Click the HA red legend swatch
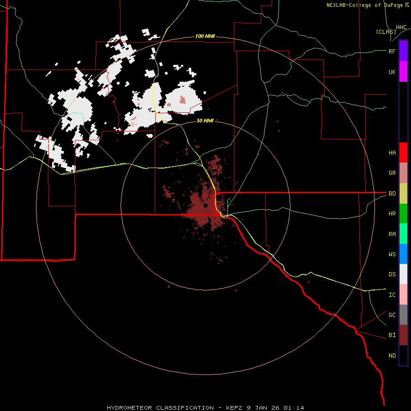Viewport: 411px width, 411px height. (x=403, y=153)
